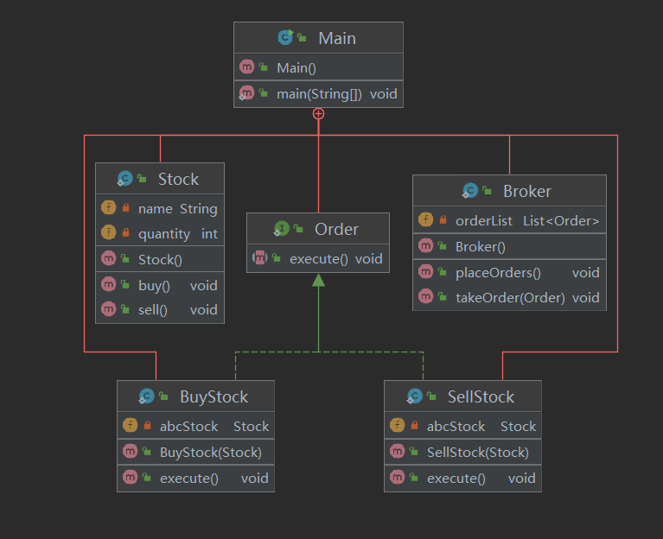Click the Order interface icon
The width and height of the screenshot is (663, 539).
pos(281,229)
